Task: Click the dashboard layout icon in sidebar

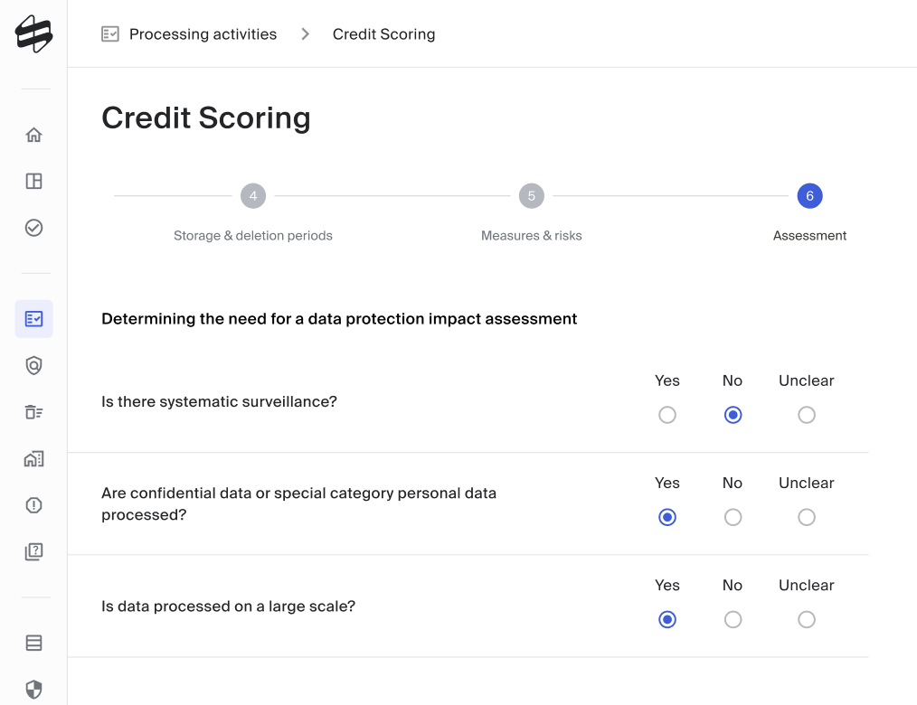Action: [x=34, y=181]
